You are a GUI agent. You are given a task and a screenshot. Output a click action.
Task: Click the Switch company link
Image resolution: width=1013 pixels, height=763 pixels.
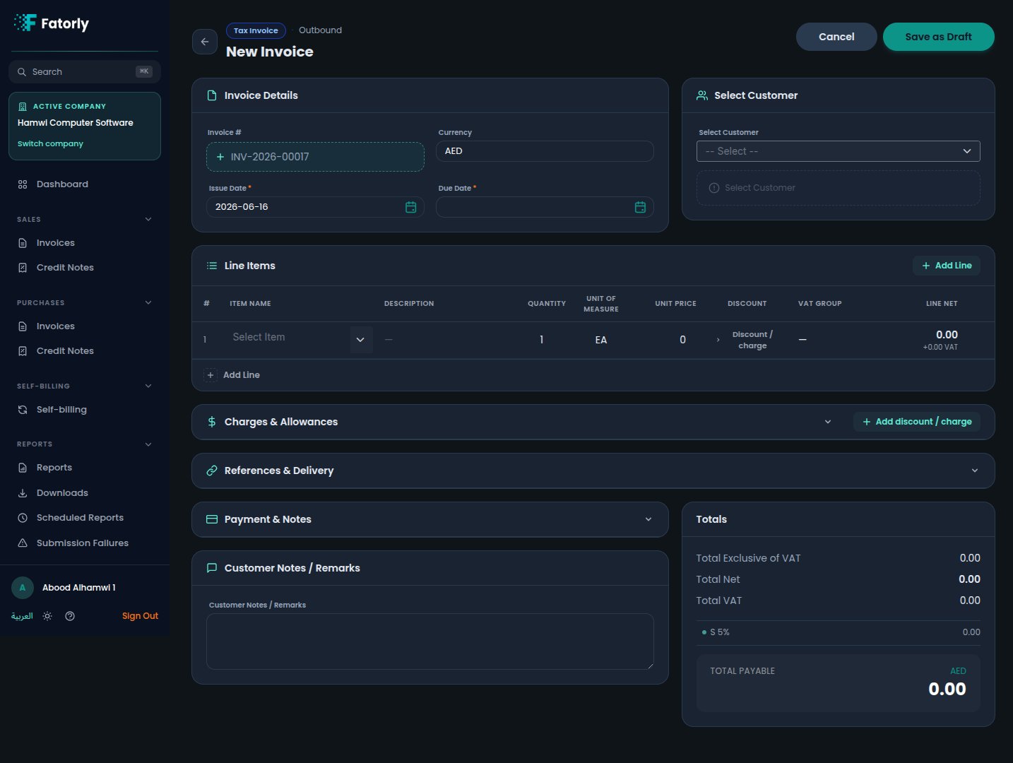click(x=50, y=143)
